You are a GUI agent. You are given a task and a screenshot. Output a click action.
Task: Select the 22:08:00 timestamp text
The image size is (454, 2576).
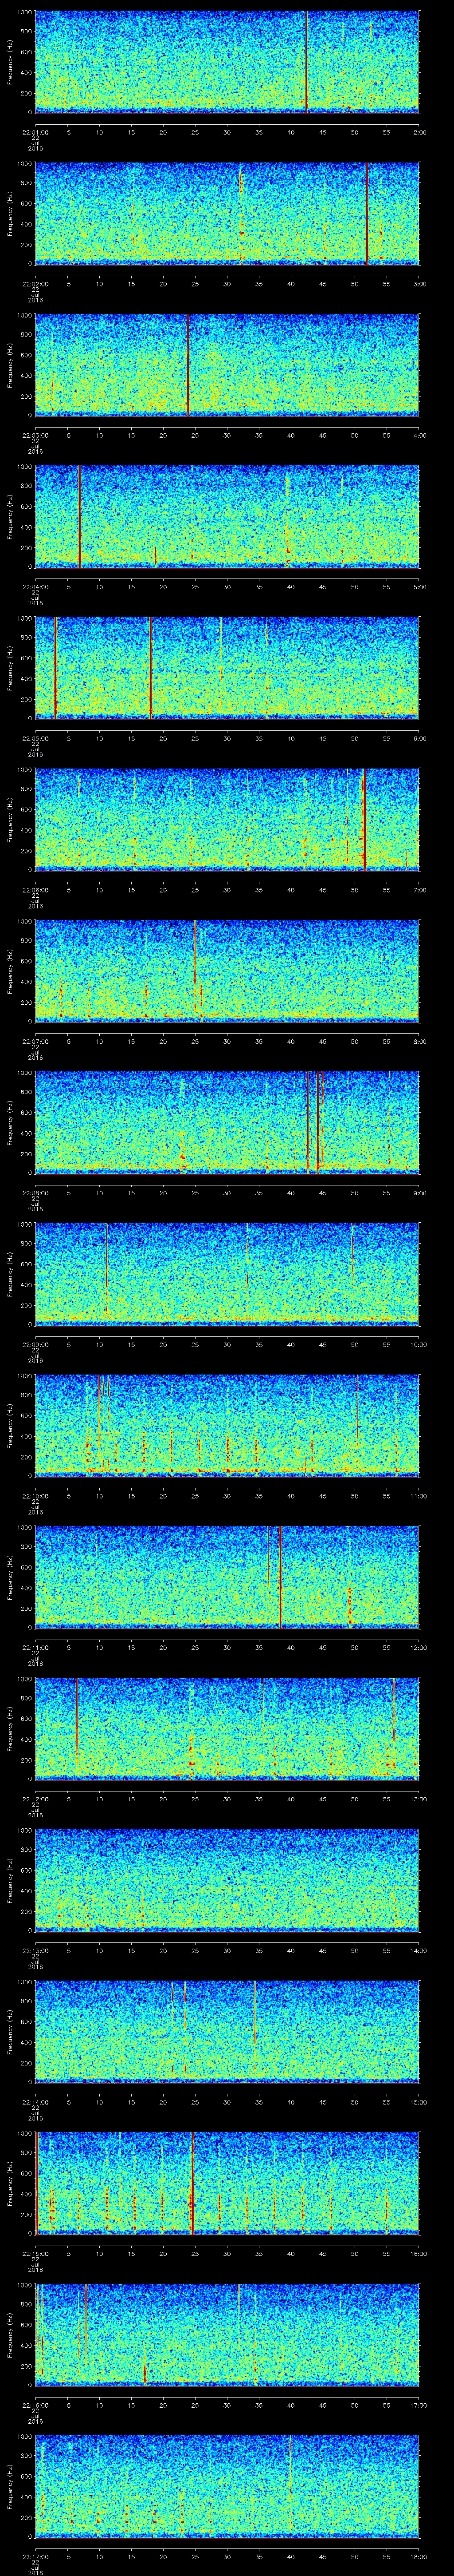pos(35,1192)
